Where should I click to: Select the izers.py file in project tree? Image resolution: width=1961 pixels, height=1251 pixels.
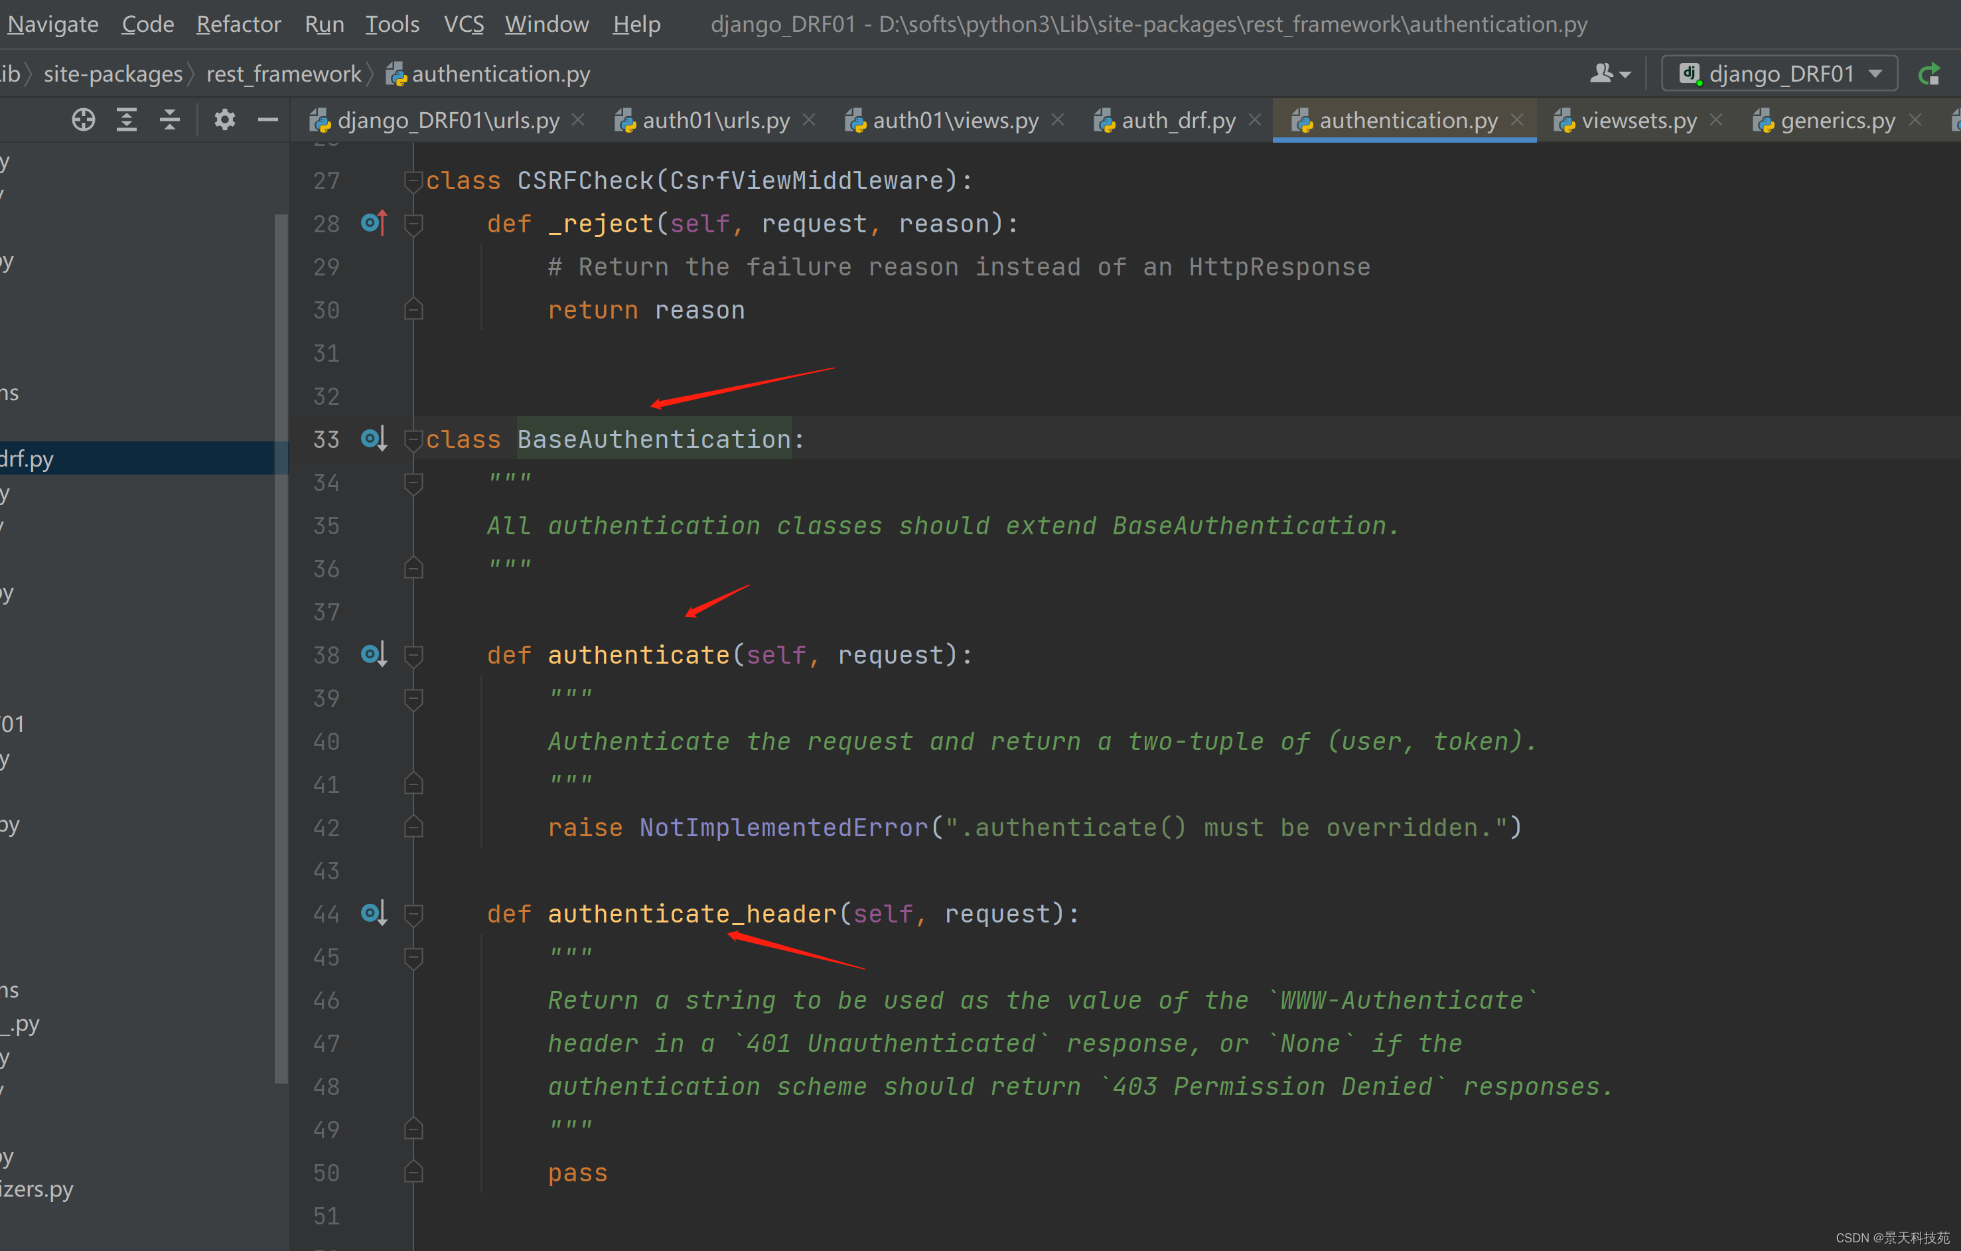coord(36,1189)
